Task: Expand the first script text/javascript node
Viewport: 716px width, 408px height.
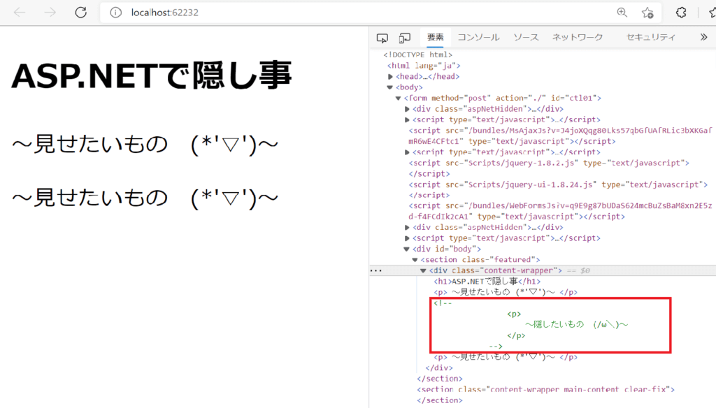Action: 407,120
